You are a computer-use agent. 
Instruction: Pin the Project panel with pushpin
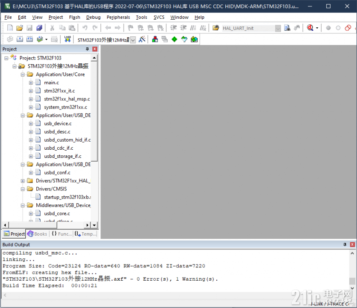click(x=87, y=49)
